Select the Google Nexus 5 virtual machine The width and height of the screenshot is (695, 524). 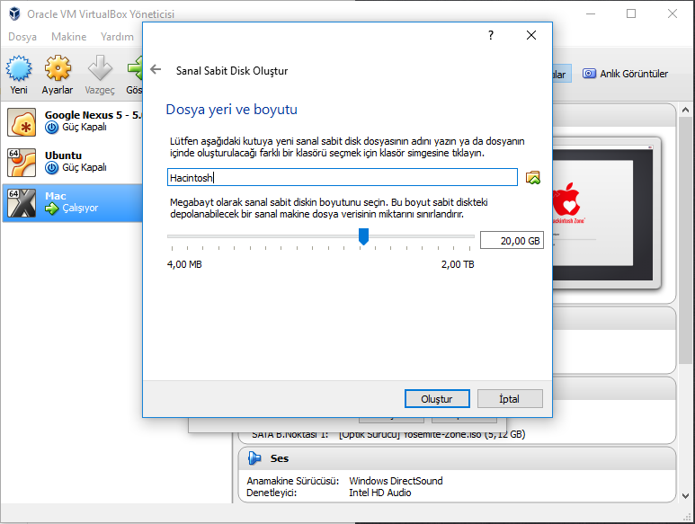coord(73,122)
